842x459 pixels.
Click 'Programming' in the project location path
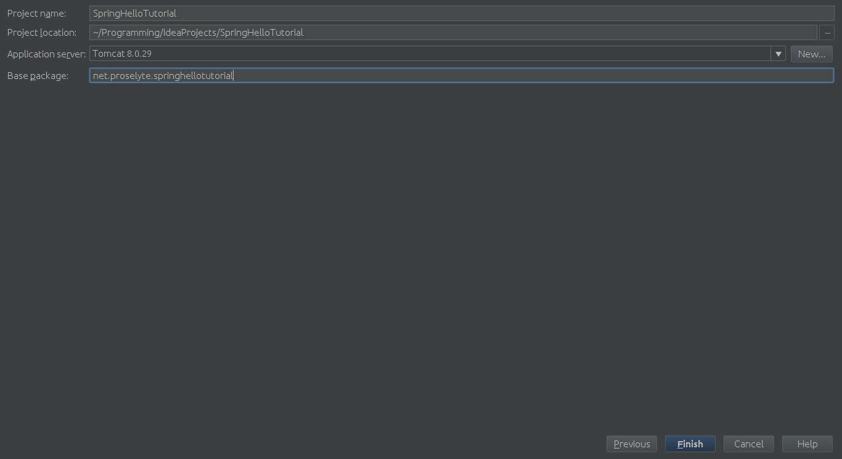point(128,33)
